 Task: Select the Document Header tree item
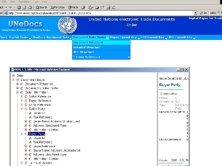33,80
